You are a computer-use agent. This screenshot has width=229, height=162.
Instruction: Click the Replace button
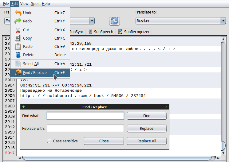pos(147,128)
